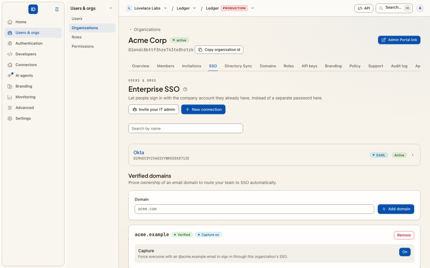430x268 pixels.
Task: Click the ID logo icon
Action: coord(33,9)
